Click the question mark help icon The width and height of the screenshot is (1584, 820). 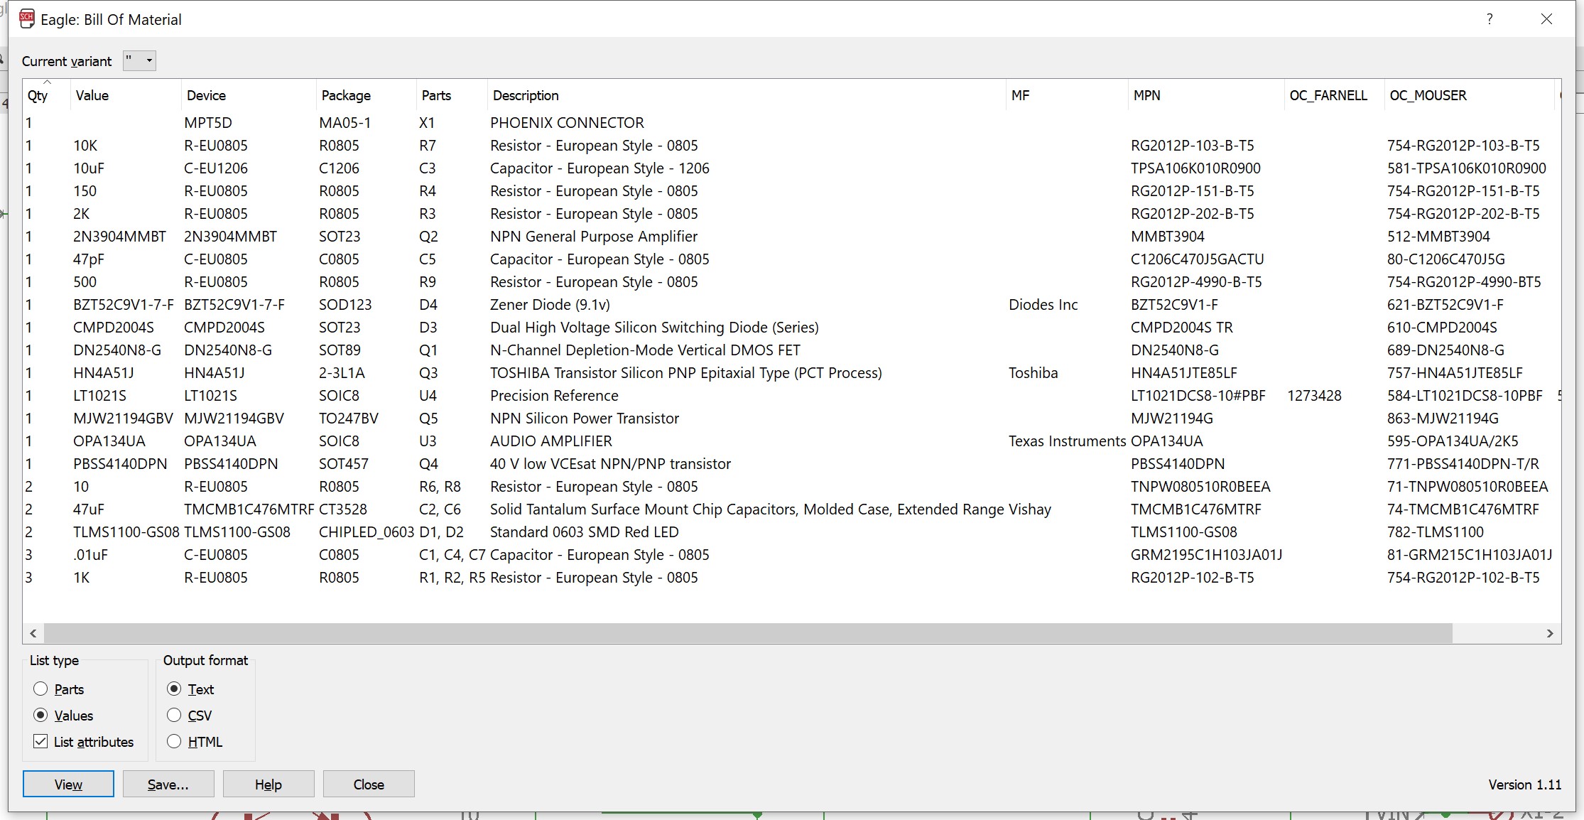coord(1490,19)
